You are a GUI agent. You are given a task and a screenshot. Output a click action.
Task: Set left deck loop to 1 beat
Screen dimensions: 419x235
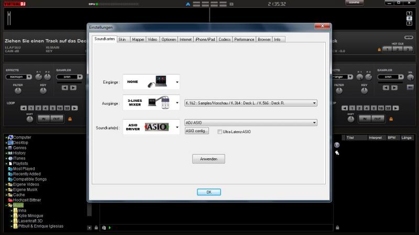pyautogui.click(x=31, y=108)
